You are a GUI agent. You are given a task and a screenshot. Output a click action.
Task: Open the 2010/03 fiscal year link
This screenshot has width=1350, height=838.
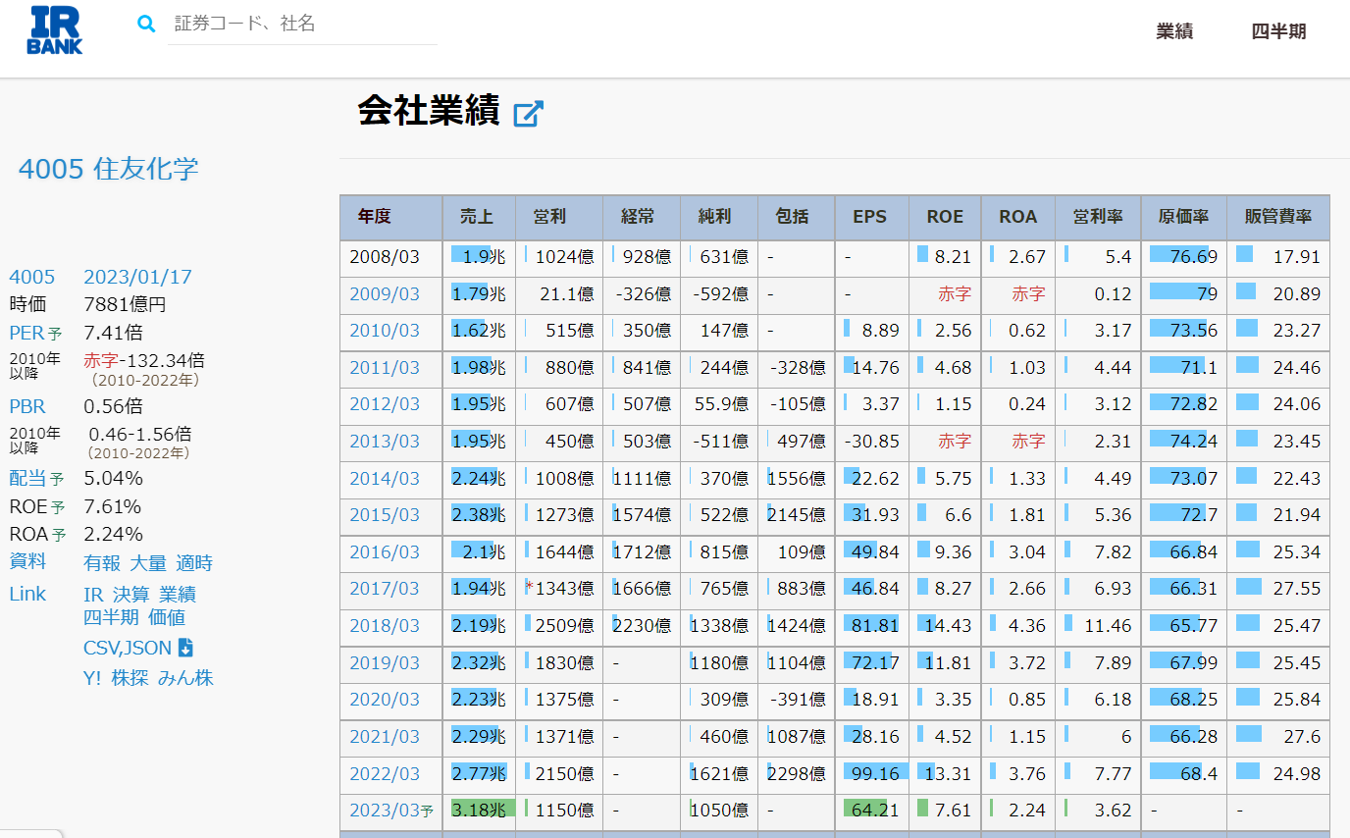[385, 331]
